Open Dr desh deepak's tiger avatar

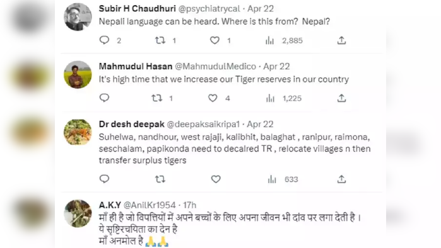(x=78, y=132)
